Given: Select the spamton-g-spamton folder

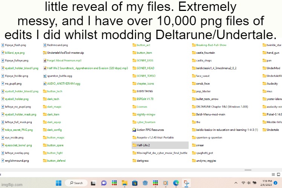Looking at the screenshot, I should (207, 137).
